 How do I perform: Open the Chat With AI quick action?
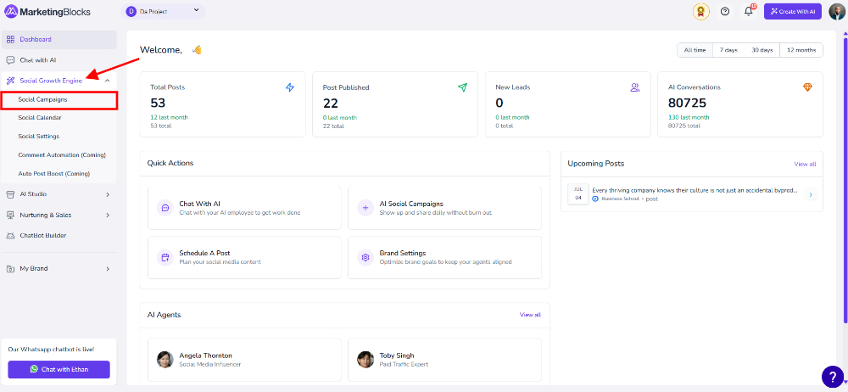pyautogui.click(x=244, y=208)
